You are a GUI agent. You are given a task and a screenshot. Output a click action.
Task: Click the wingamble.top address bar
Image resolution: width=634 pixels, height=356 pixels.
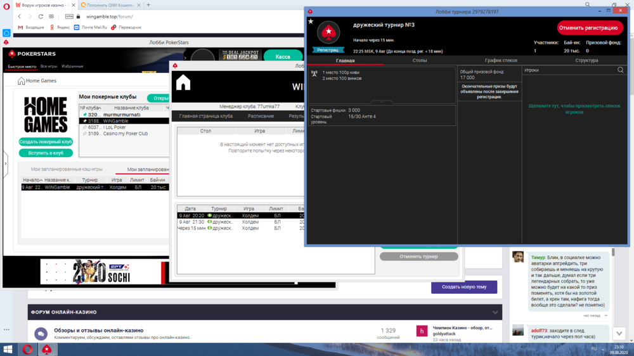(127, 16)
